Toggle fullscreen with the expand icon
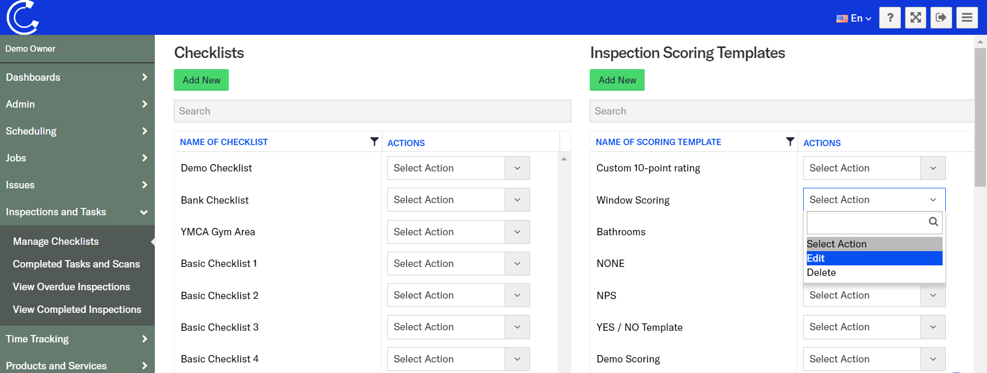This screenshot has width=987, height=373. tap(916, 18)
